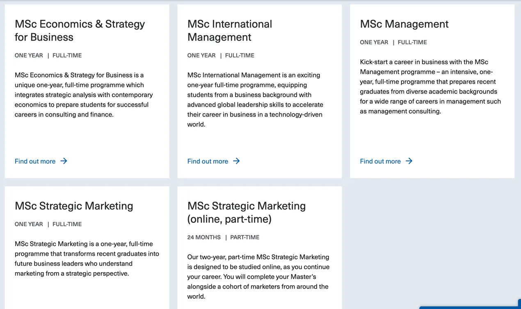The image size is (521, 309).
Task: Click full-time Strategic Marketing description text
Action: tap(87, 259)
